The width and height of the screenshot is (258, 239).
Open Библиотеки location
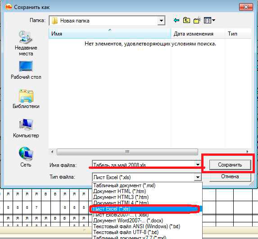point(26,99)
